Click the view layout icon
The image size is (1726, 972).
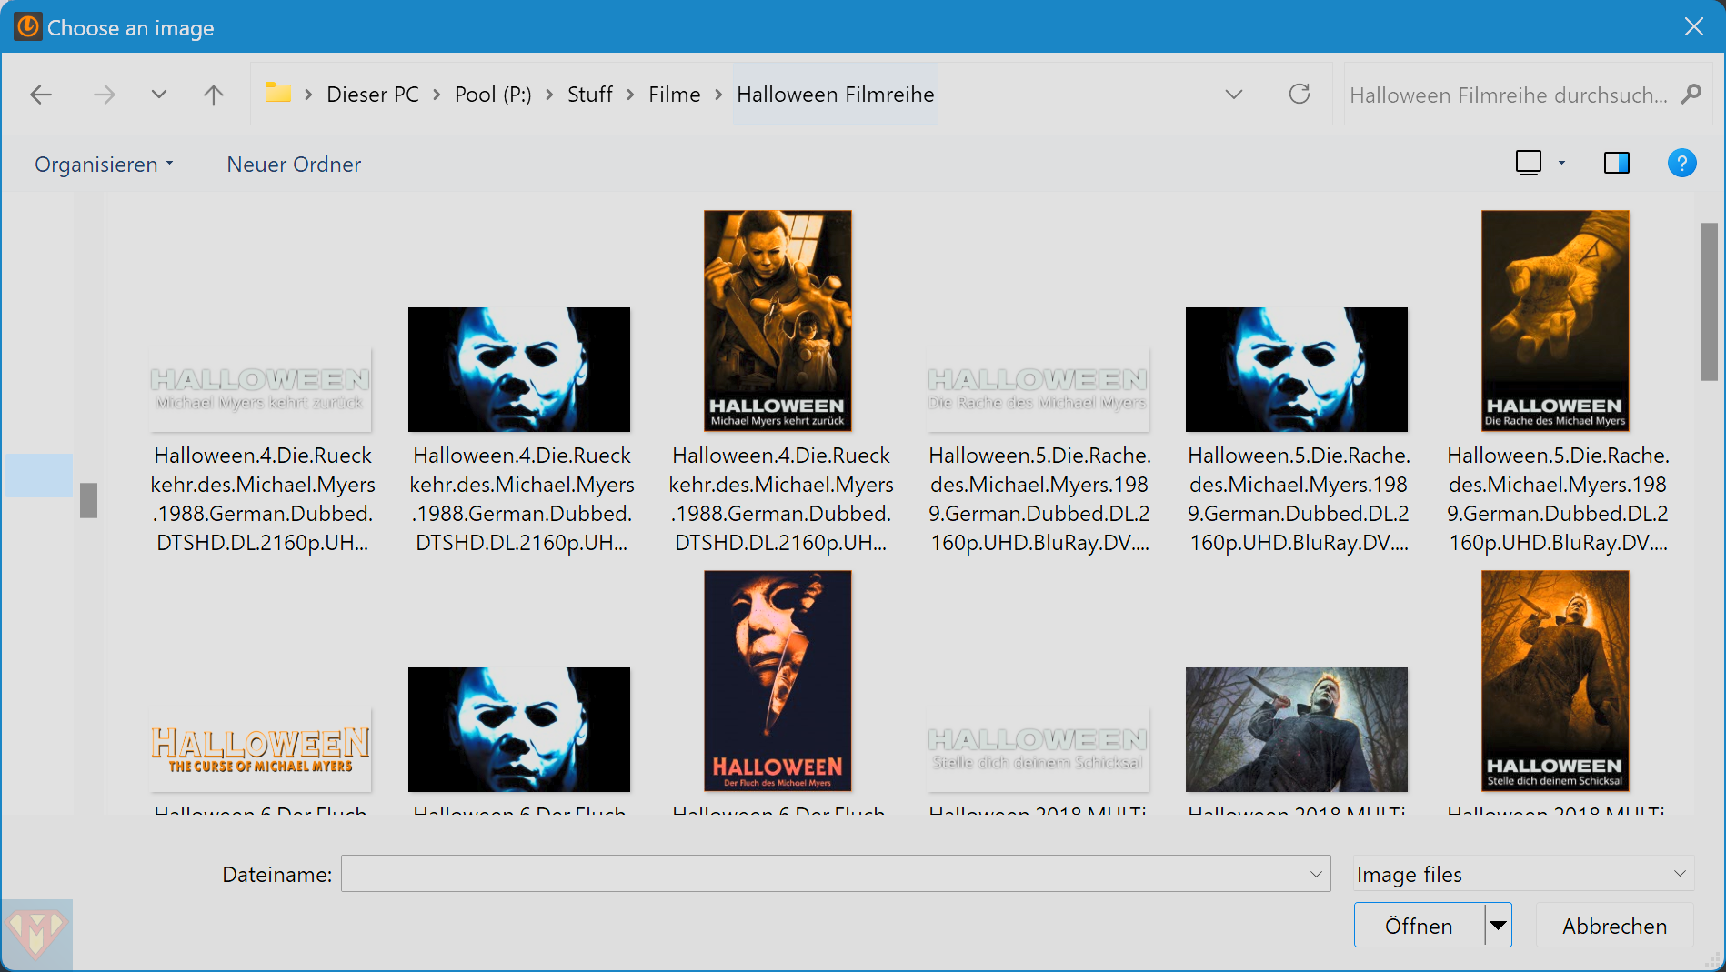[1529, 164]
